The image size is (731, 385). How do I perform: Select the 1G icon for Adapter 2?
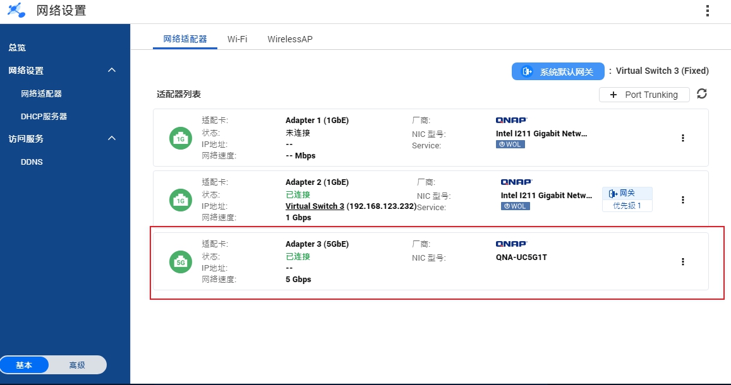(x=180, y=199)
